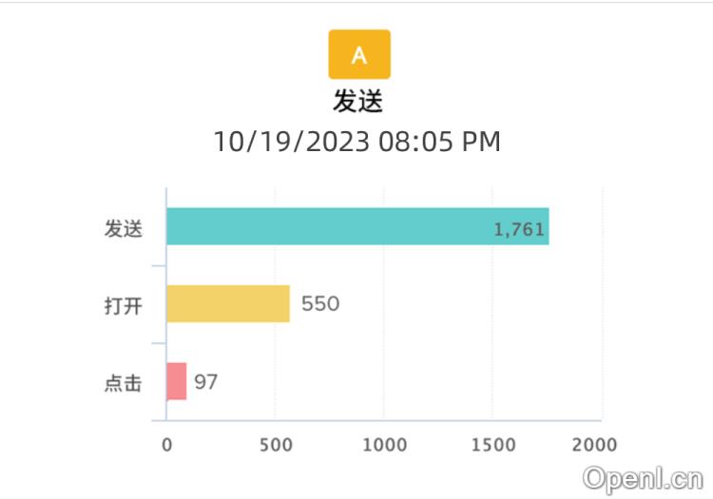This screenshot has height=499, width=713.
Task: Click the 1,761 value label
Action: click(x=520, y=229)
